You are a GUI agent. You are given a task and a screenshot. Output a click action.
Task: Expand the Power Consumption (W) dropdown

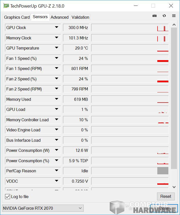57,150
